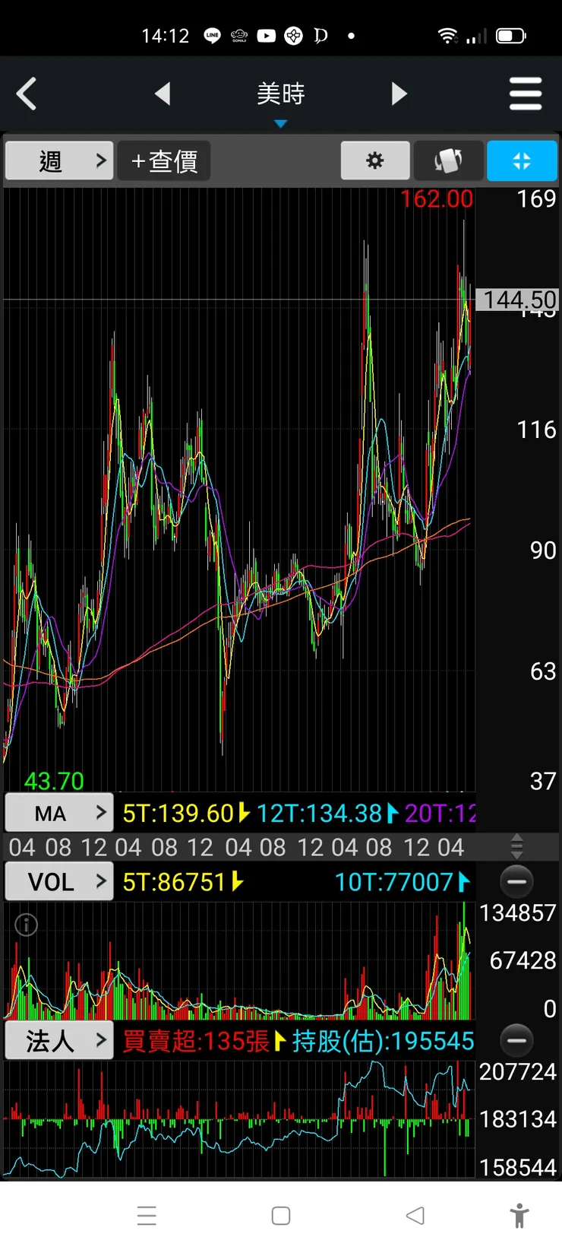Tap the Wi-Fi status icon
The image size is (562, 1250).
[x=448, y=36]
